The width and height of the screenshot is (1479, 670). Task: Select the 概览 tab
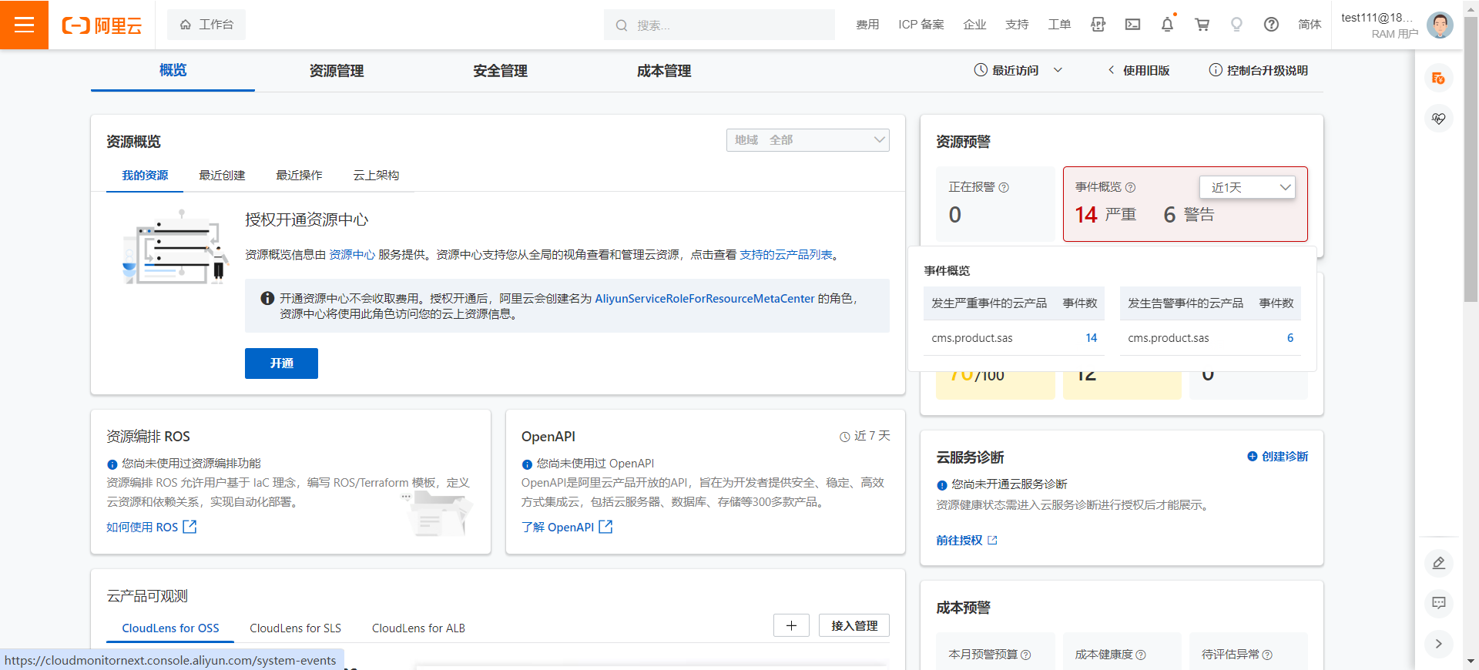[173, 70]
